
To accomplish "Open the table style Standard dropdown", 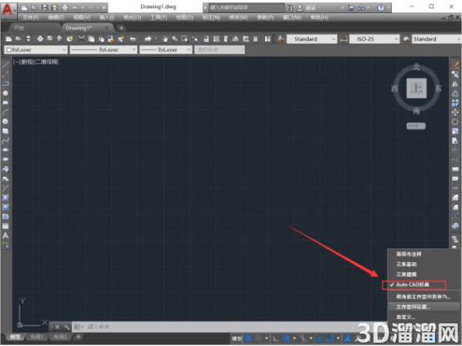I will [437, 38].
